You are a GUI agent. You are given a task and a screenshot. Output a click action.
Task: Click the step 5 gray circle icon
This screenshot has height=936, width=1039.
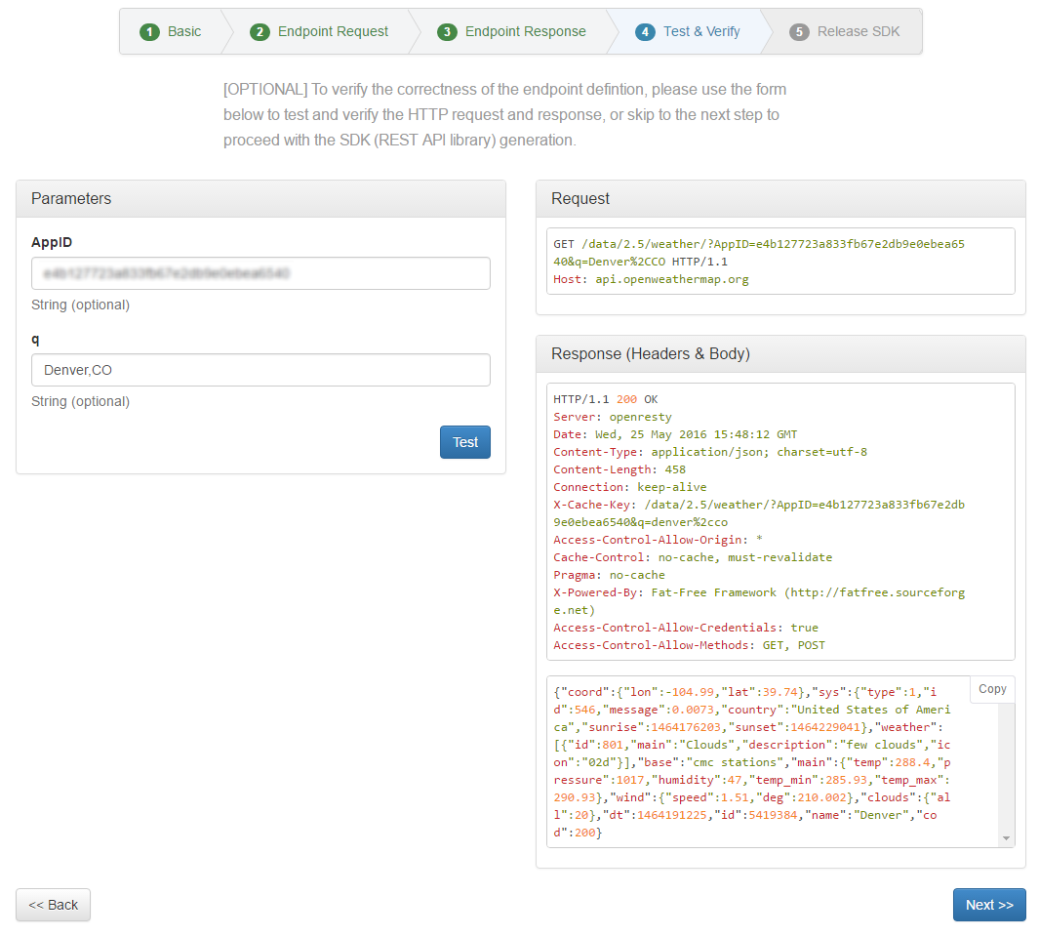click(799, 31)
